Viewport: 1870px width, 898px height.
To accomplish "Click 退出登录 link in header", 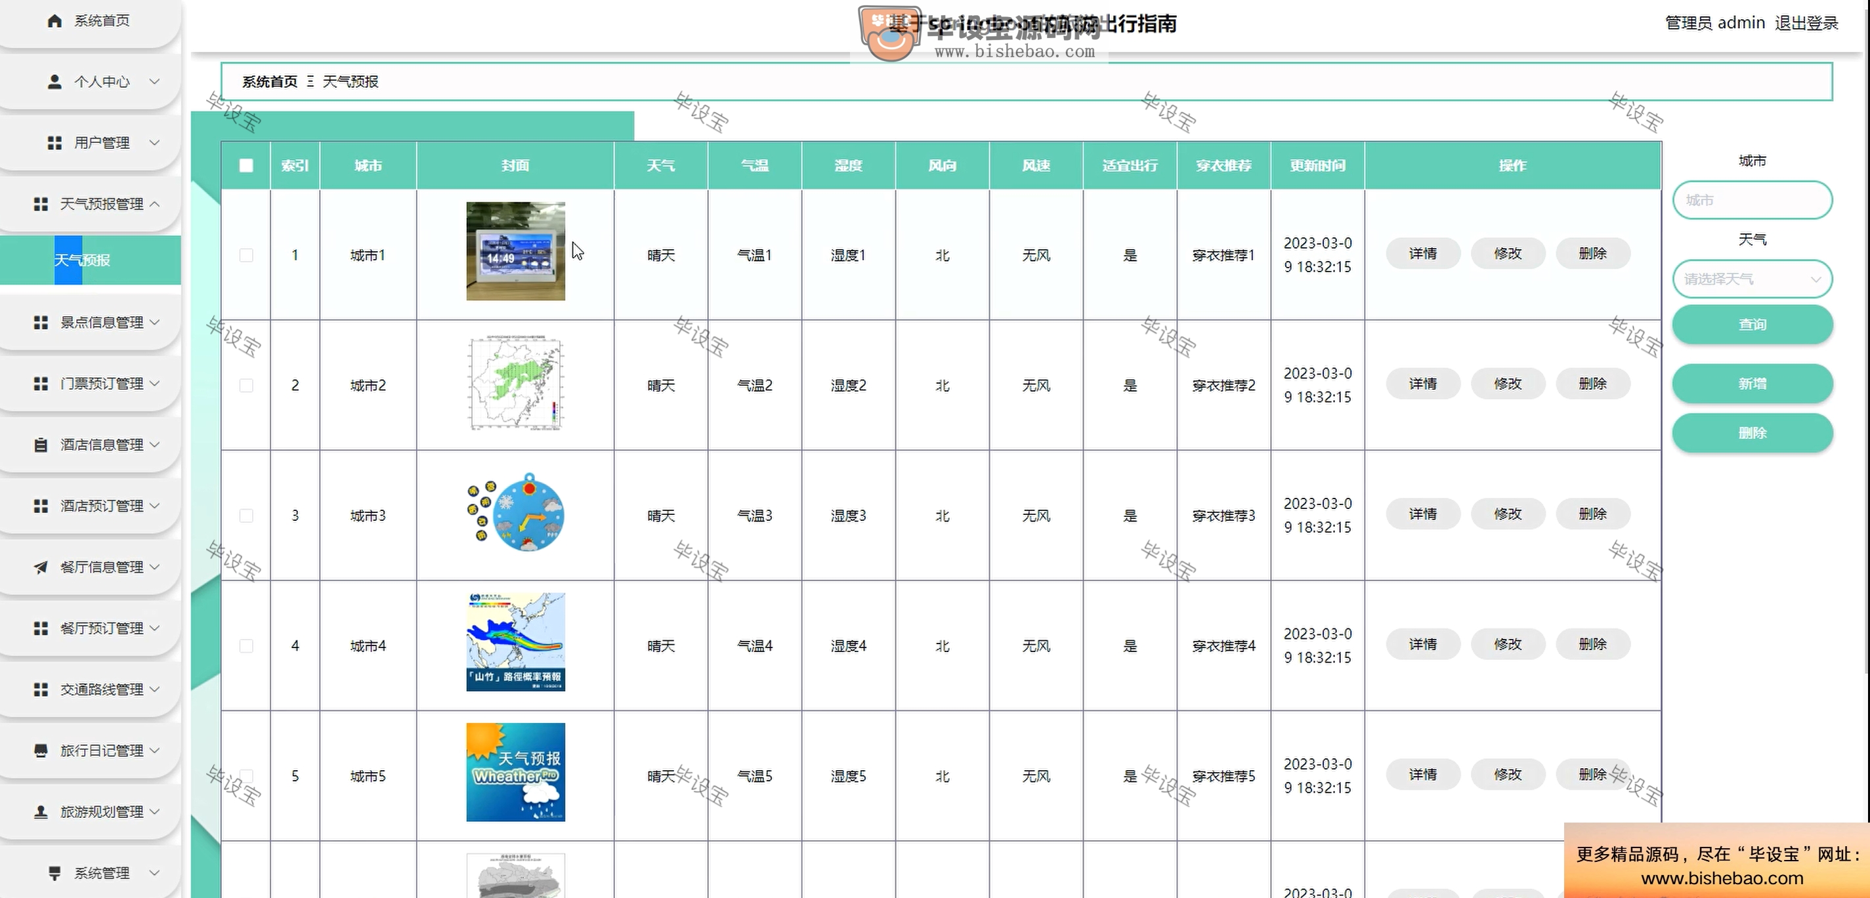I will [x=1806, y=23].
